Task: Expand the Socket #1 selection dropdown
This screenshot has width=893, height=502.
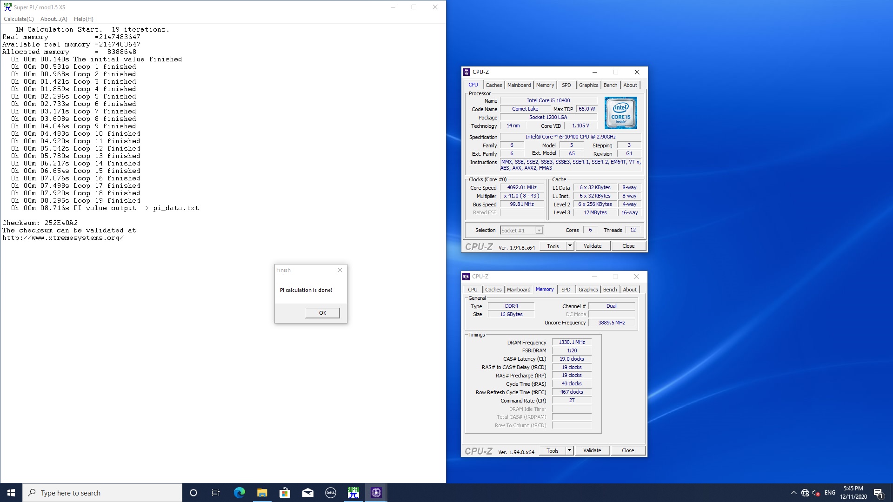Action: coord(539,231)
